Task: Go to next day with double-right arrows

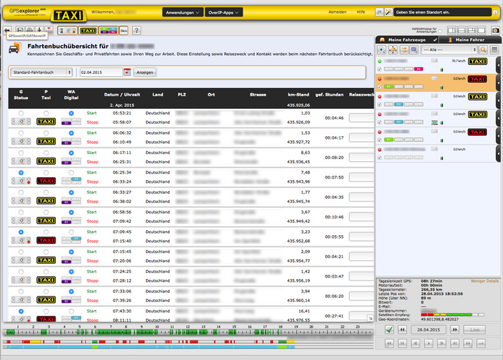Action: pyautogui.click(x=455, y=329)
